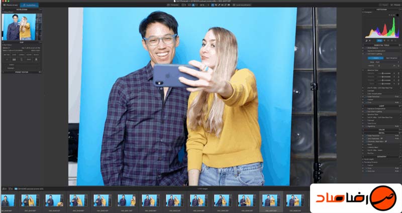Select the Uniform Smart Lighting mode
The height and width of the screenshot is (213, 402).
[375, 58]
